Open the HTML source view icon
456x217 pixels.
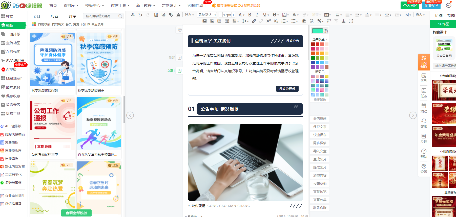click(133, 15)
